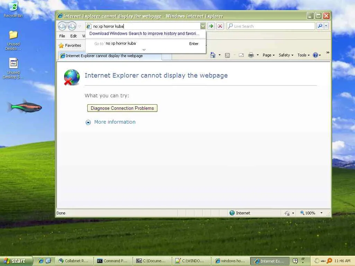This screenshot has height=266, width=355.
Task: Click the second quick launch icon
Action: tap(48, 261)
